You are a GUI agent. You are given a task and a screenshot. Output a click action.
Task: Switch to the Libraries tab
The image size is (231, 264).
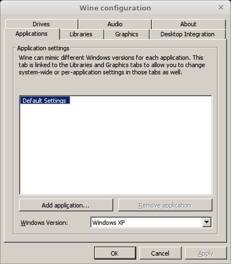(81, 34)
